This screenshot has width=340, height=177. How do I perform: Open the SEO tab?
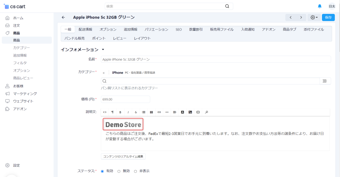(x=179, y=29)
